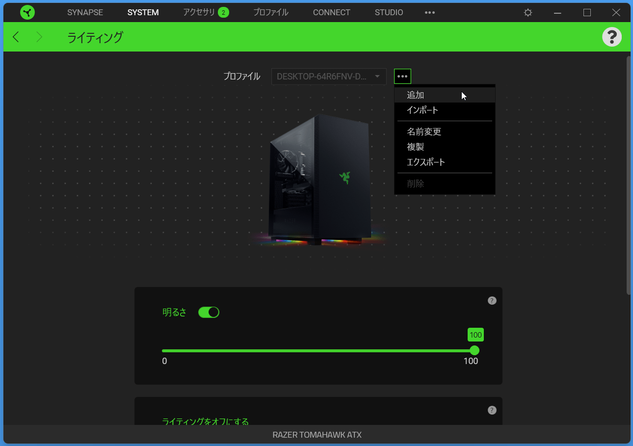This screenshot has height=446, width=633.
Task: Go forward with the right arrow
Action: 39,37
